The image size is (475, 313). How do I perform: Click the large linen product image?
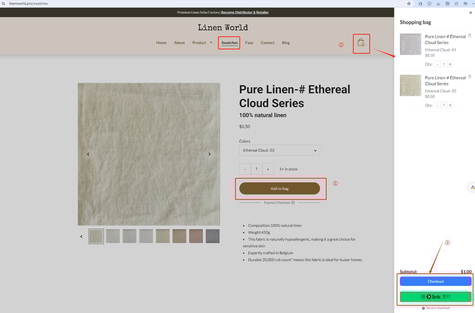click(149, 154)
